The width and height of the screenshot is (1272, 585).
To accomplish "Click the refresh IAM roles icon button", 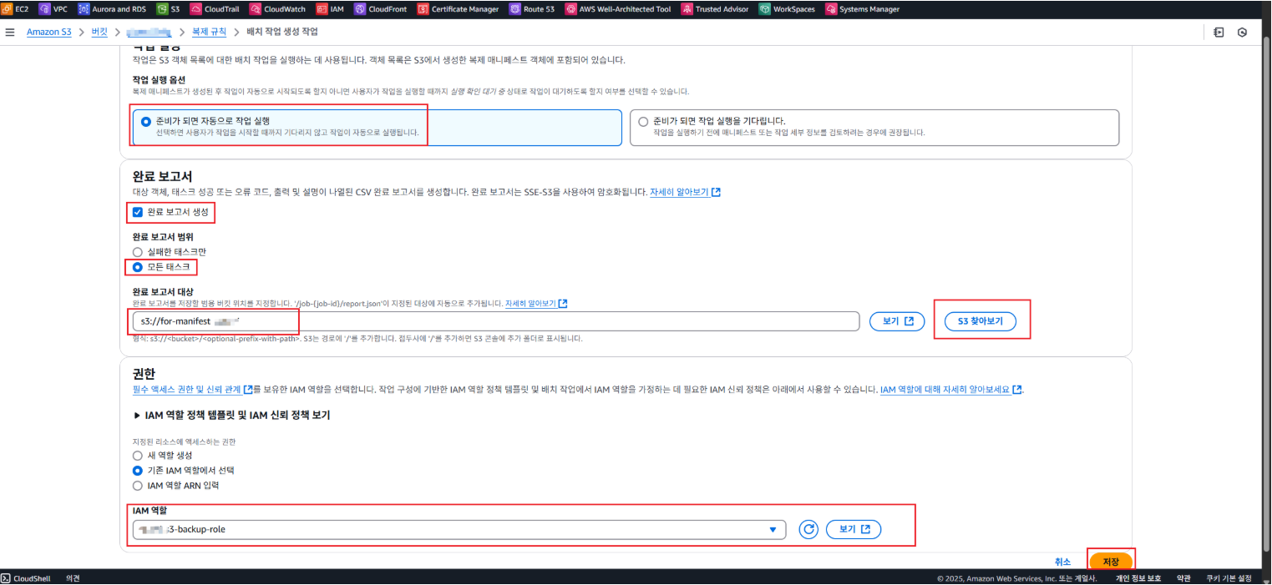I will (x=808, y=529).
